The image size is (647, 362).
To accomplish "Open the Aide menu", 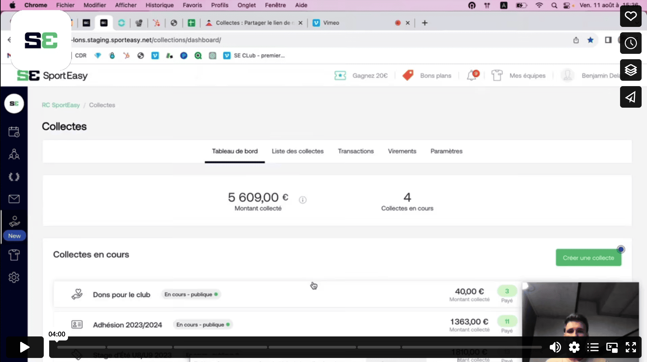I will pyautogui.click(x=301, y=5).
